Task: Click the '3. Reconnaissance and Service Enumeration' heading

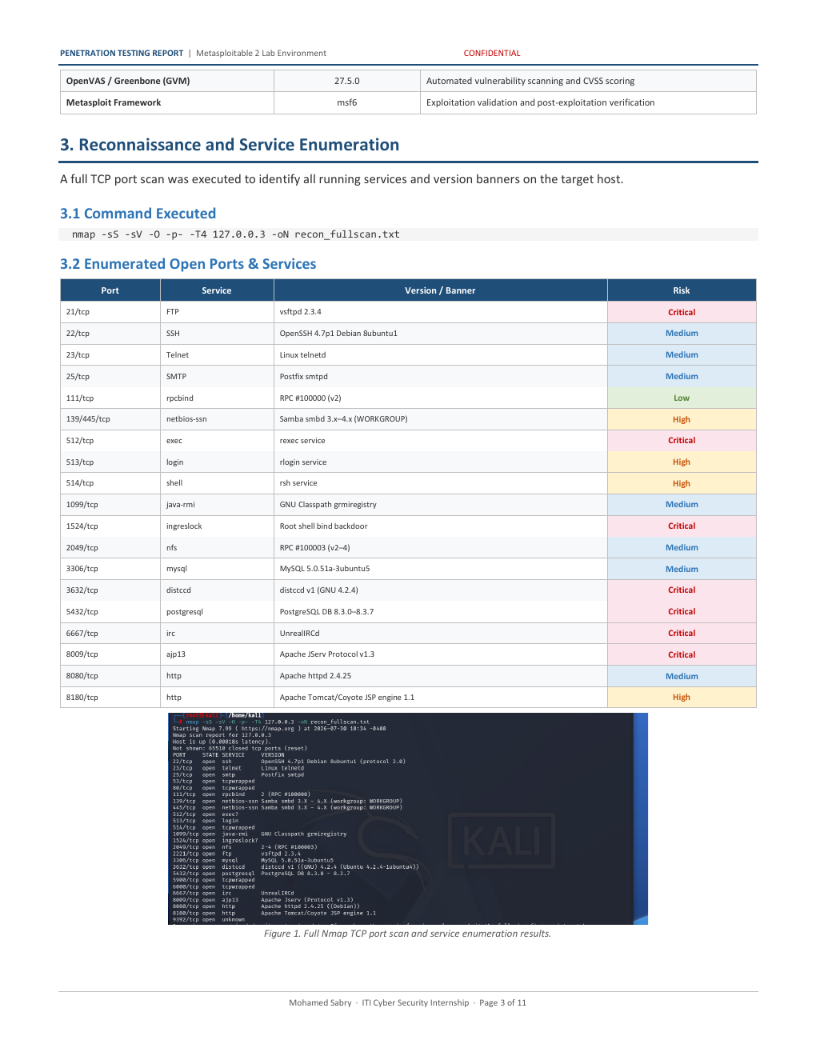Action: click(x=230, y=145)
